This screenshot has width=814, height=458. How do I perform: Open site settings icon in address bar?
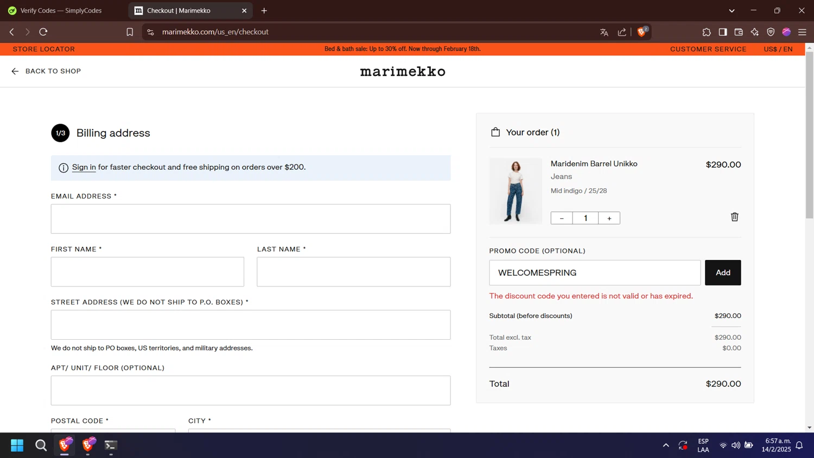[x=151, y=32]
